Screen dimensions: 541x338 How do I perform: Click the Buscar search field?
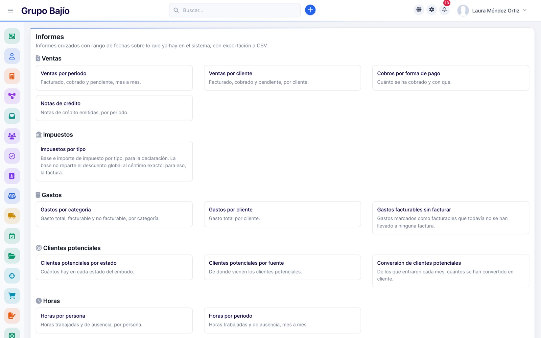pyautogui.click(x=235, y=10)
